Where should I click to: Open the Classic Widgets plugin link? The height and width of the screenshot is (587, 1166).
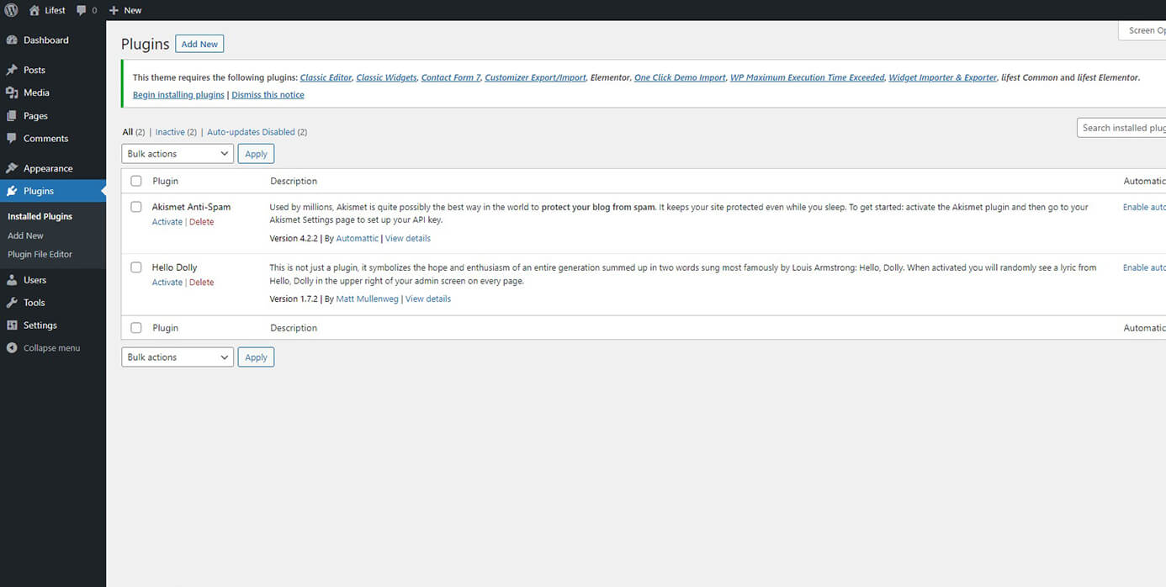(x=386, y=77)
